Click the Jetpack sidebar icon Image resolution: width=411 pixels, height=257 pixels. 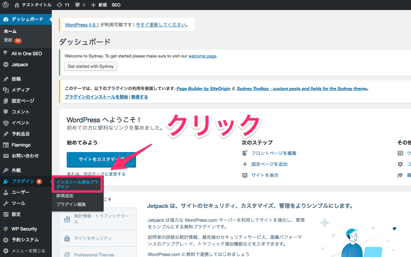[6, 65]
